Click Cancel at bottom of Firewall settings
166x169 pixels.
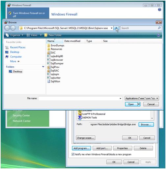point(131,162)
